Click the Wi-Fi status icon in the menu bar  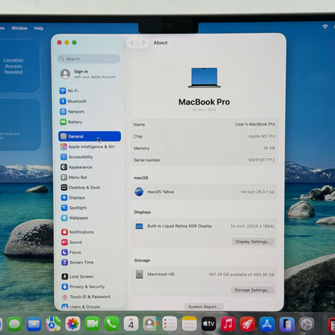(325, 27)
